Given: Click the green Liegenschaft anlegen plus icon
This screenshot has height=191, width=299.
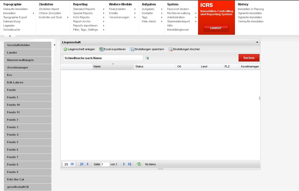Looking at the screenshot, I should coord(65,49).
